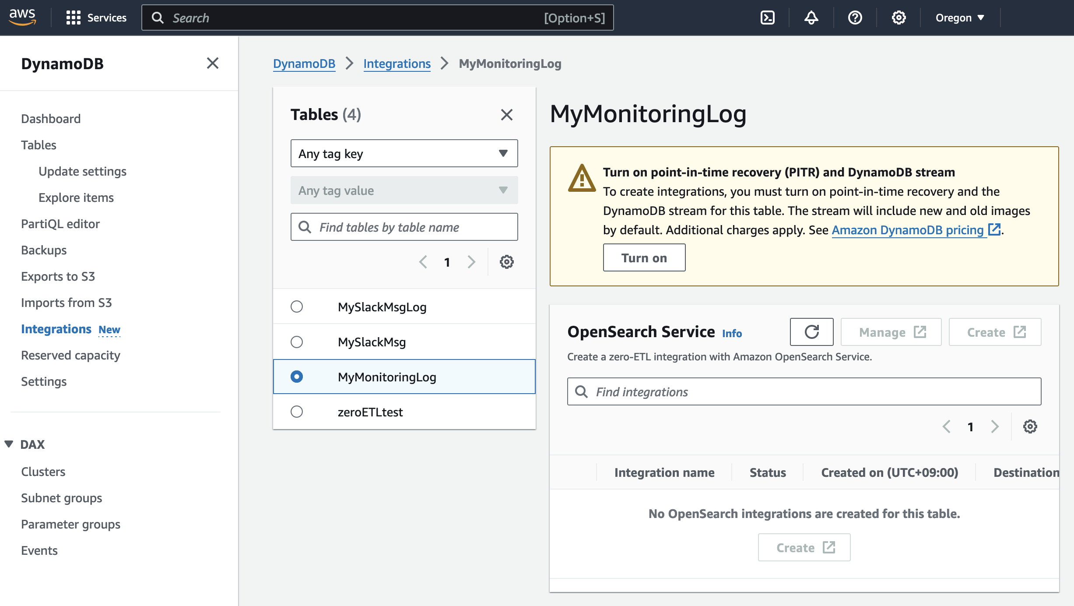Image resolution: width=1074 pixels, height=606 pixels.
Task: Open the Any tag key dropdown
Action: point(404,153)
